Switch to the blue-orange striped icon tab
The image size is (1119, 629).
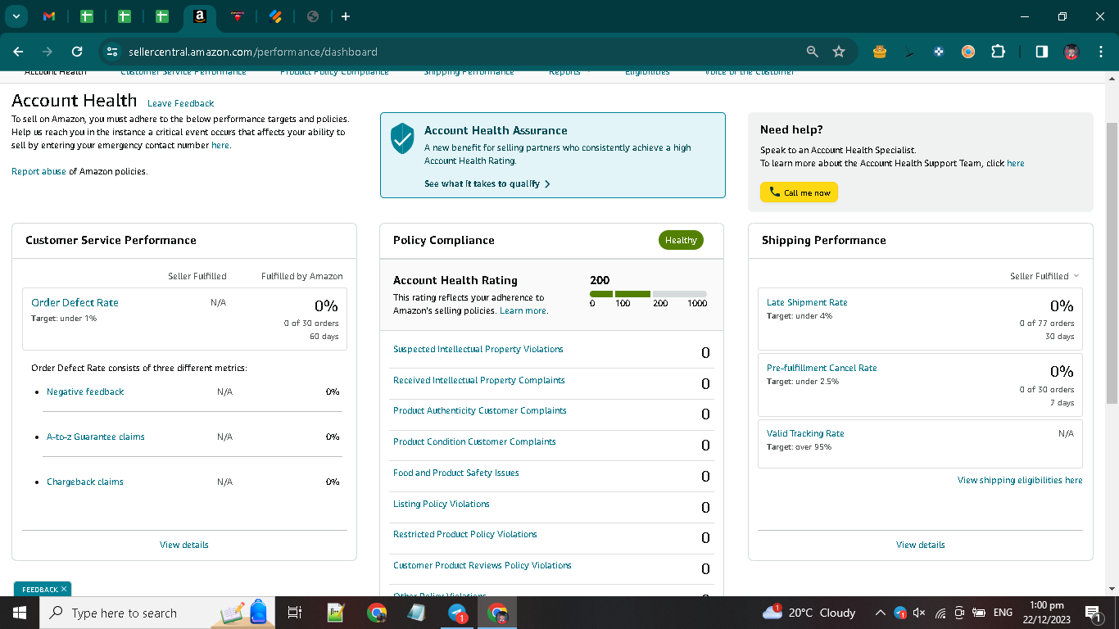pyautogui.click(x=275, y=16)
